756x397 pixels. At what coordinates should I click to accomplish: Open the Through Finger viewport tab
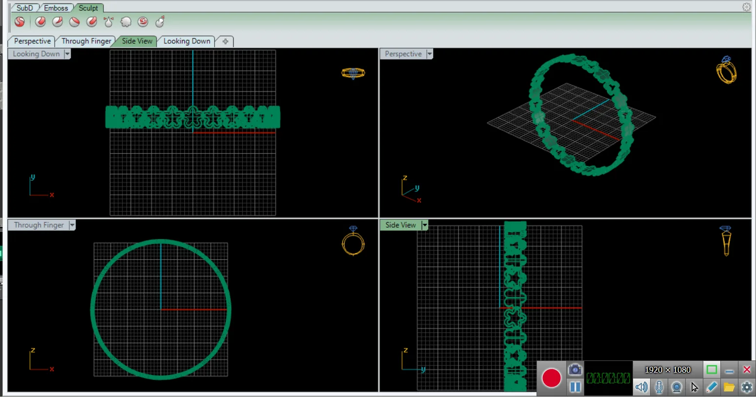(x=86, y=41)
